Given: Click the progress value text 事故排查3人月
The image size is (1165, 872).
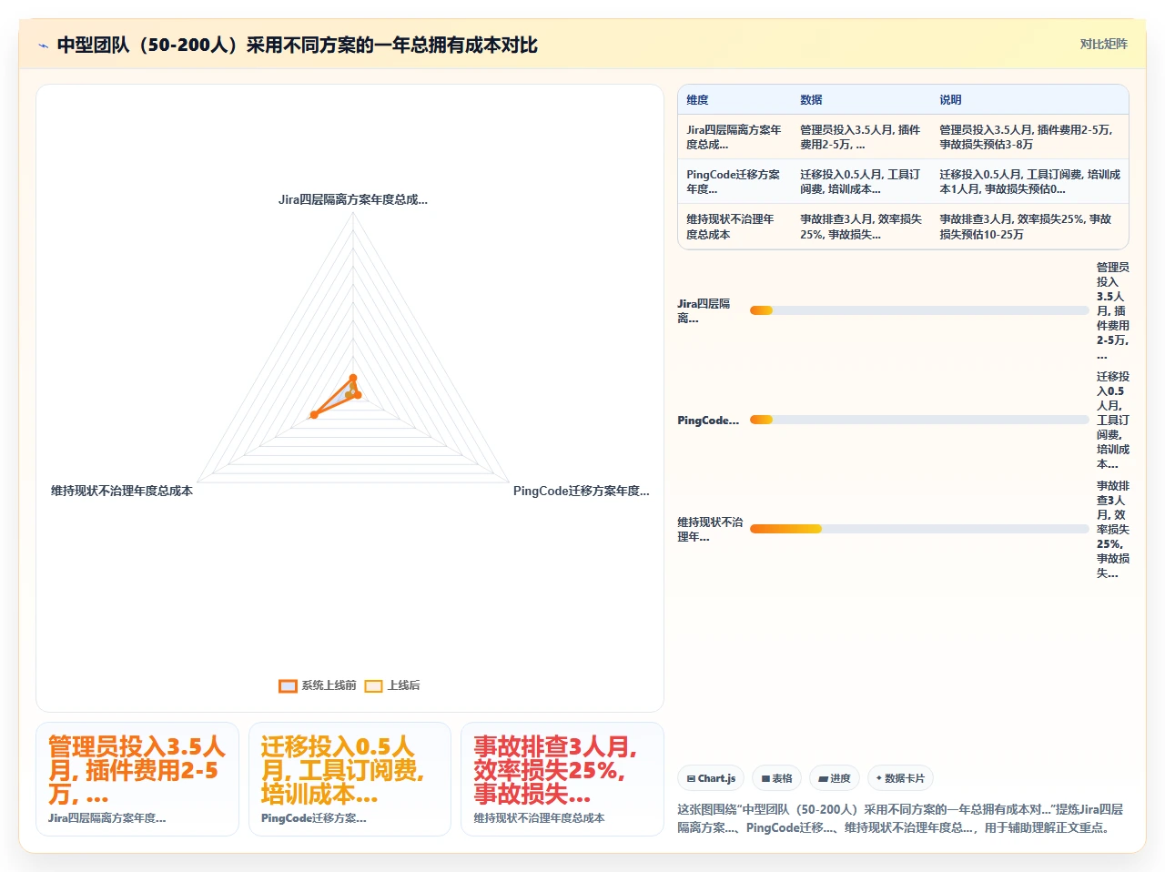Looking at the screenshot, I should [x=1113, y=529].
